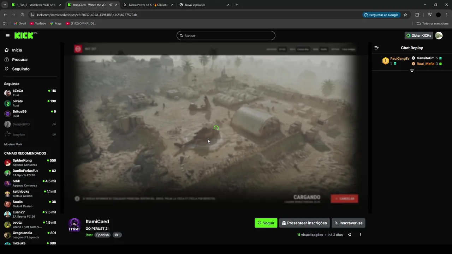The width and height of the screenshot is (452, 254).
Task: Open the apps grid in bookmarks bar
Action: tap(5, 24)
